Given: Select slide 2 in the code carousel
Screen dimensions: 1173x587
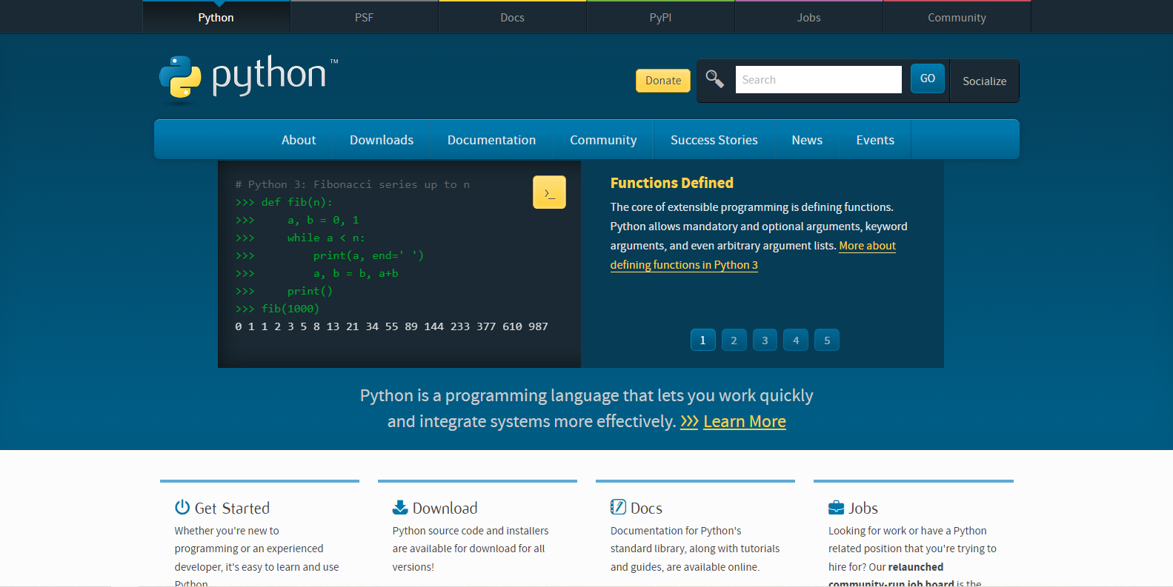Looking at the screenshot, I should coord(734,340).
